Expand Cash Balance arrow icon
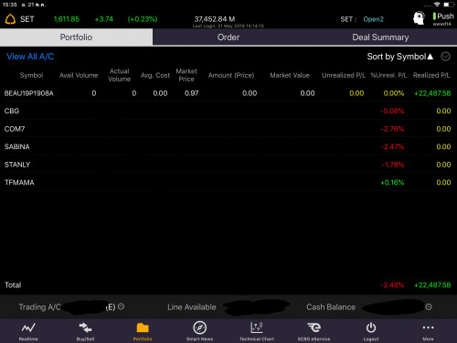Screen dimensions: 457x343 429,307
